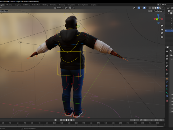Open the properties editor type dropdown
Viewport: 173px width, 130px height.
click(x=168, y=47)
